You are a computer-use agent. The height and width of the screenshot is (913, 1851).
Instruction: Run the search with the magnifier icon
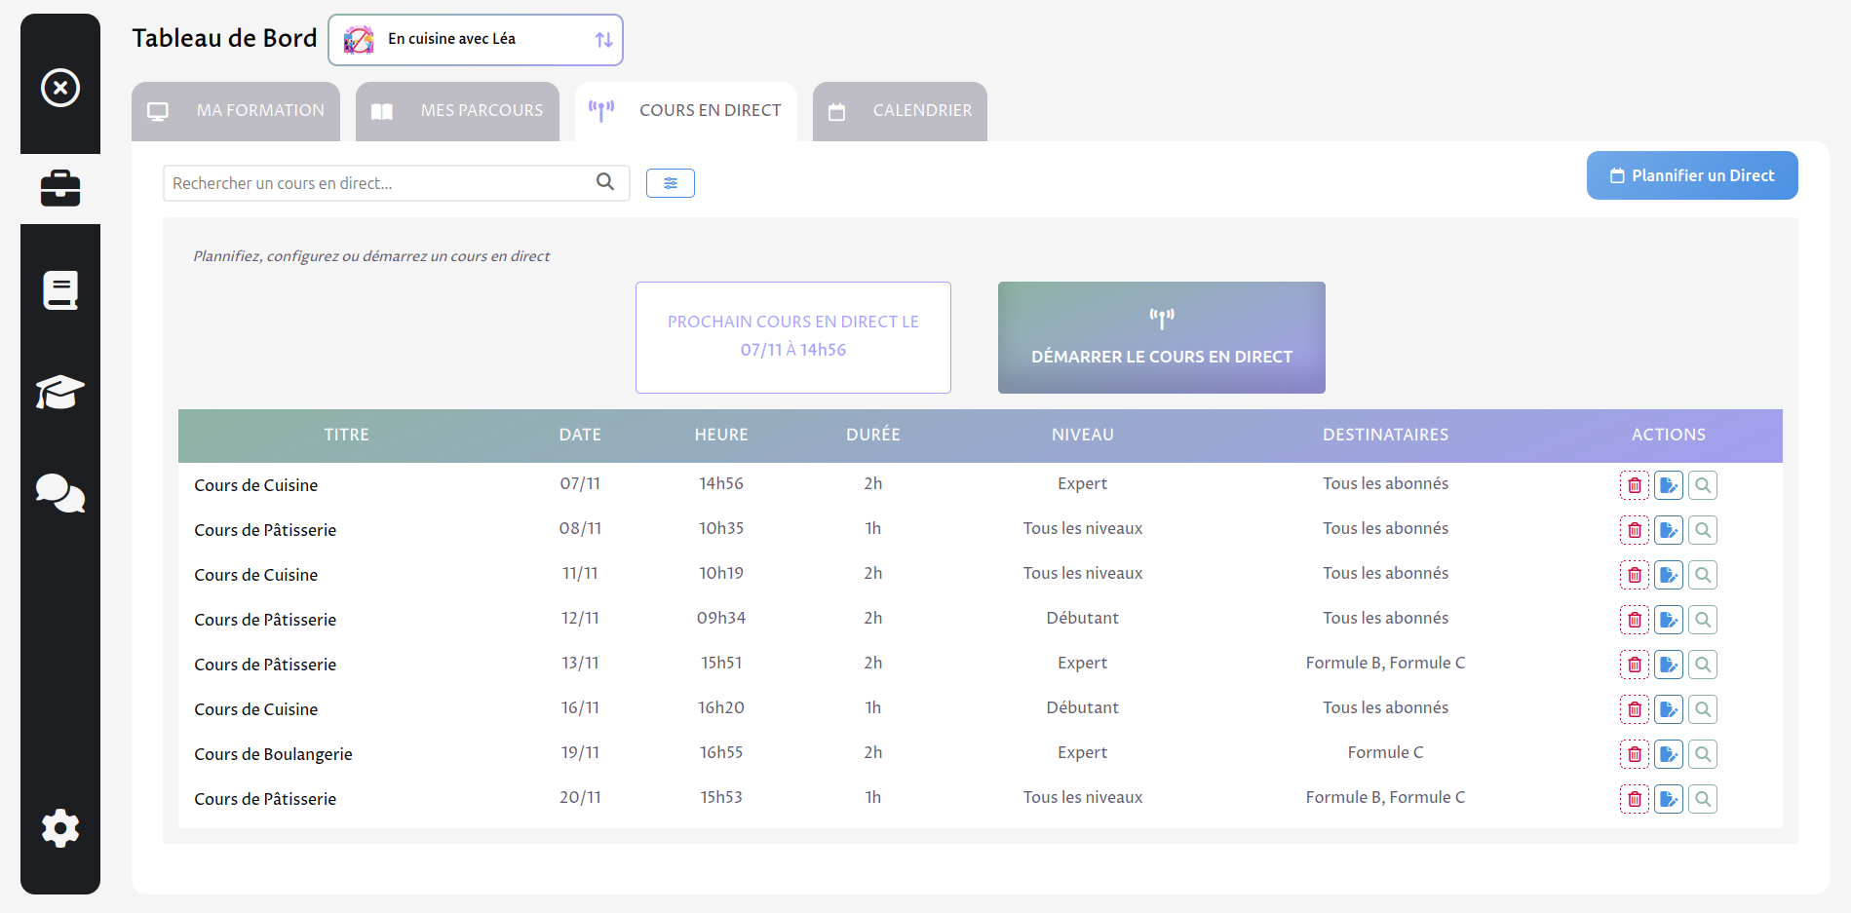pyautogui.click(x=604, y=182)
